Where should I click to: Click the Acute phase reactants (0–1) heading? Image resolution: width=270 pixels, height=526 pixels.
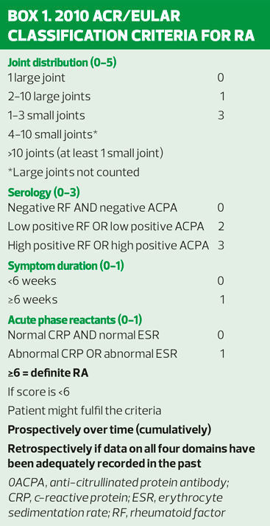tap(75, 320)
